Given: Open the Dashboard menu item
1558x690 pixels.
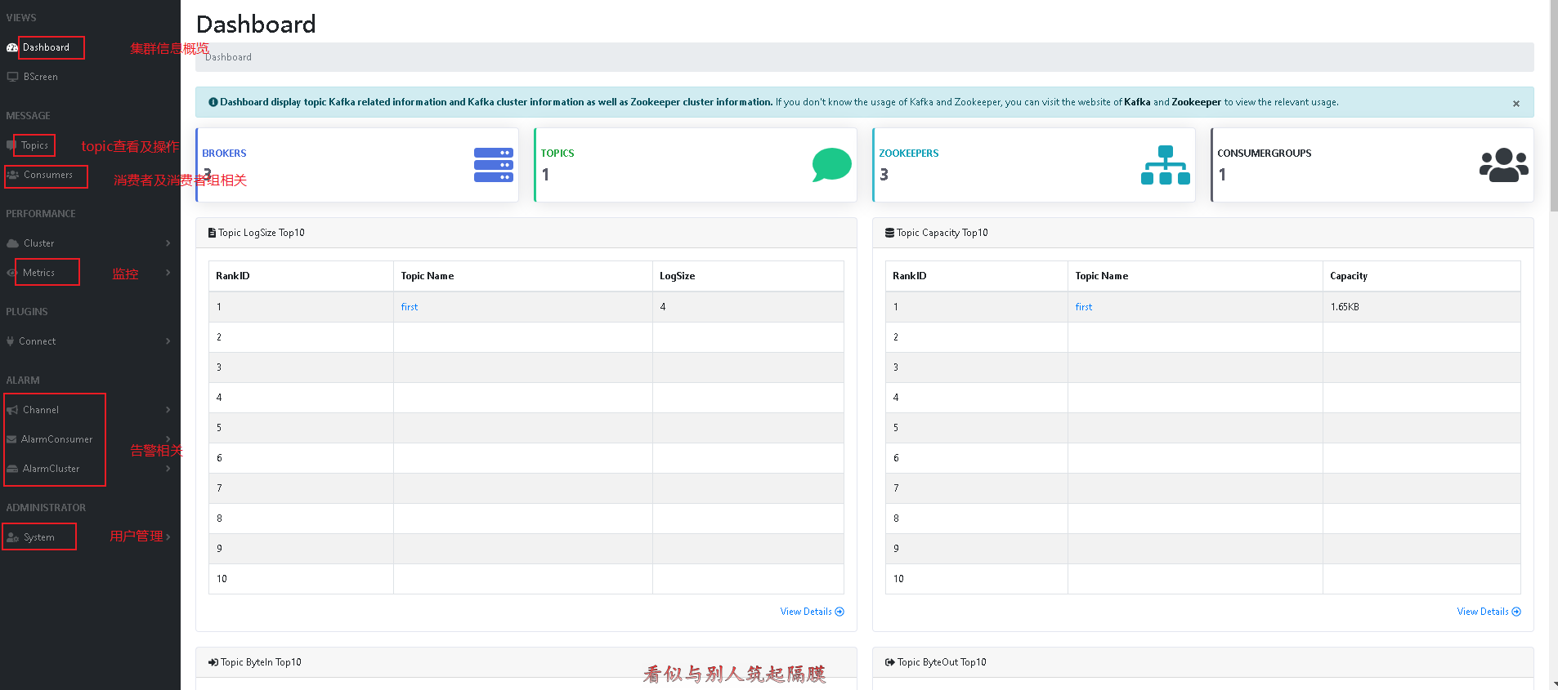Looking at the screenshot, I should pos(46,47).
